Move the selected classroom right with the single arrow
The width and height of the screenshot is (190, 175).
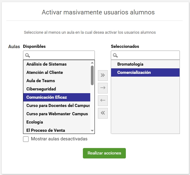pos(103,88)
